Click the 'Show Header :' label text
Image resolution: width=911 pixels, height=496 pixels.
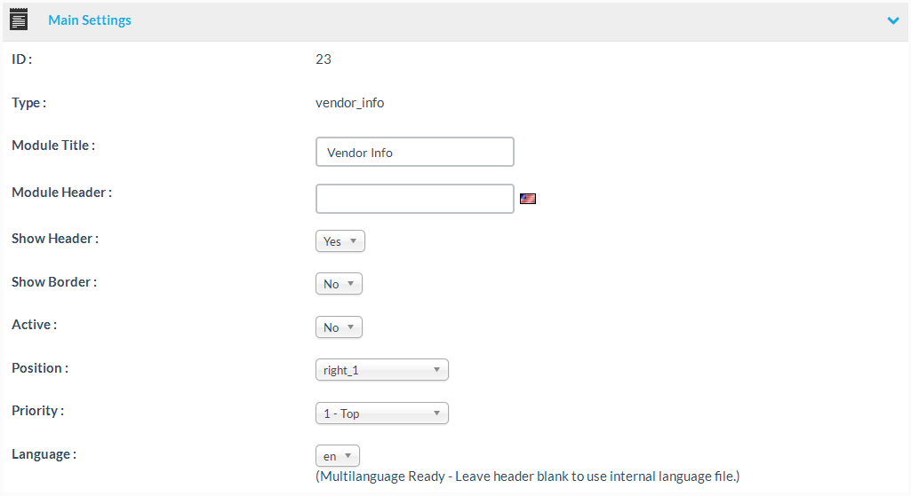(x=54, y=239)
